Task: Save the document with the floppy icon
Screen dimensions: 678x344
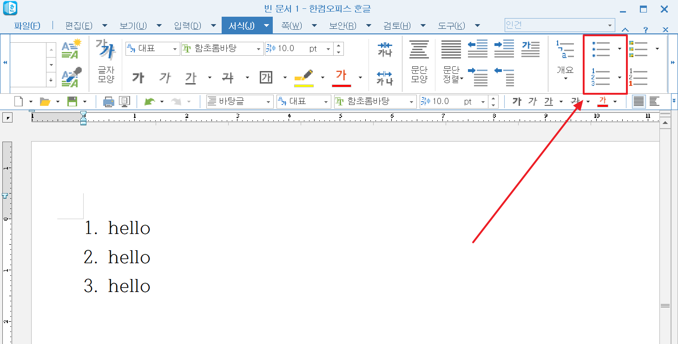Action: (72, 101)
